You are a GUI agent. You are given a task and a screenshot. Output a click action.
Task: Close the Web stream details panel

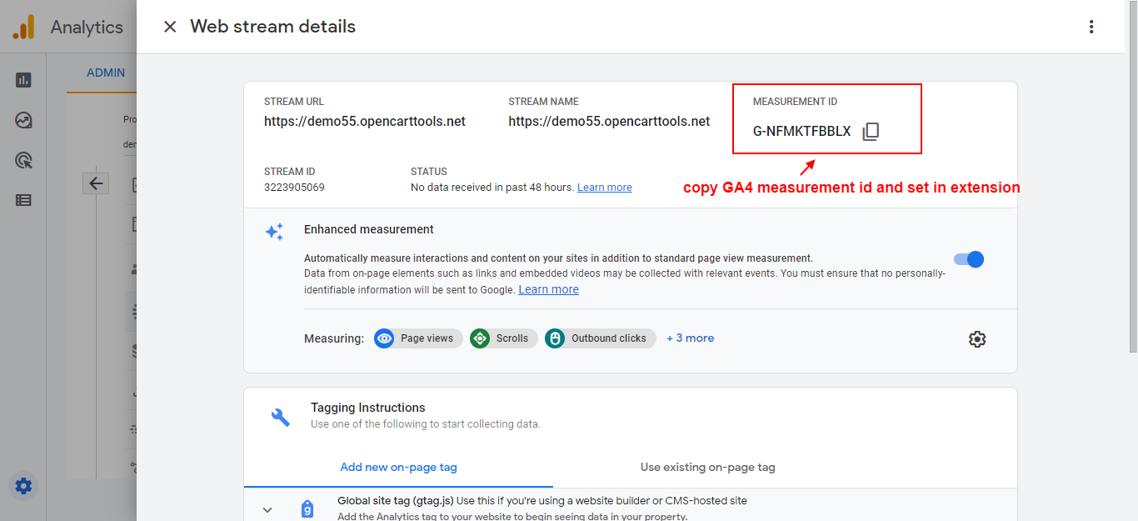click(170, 27)
